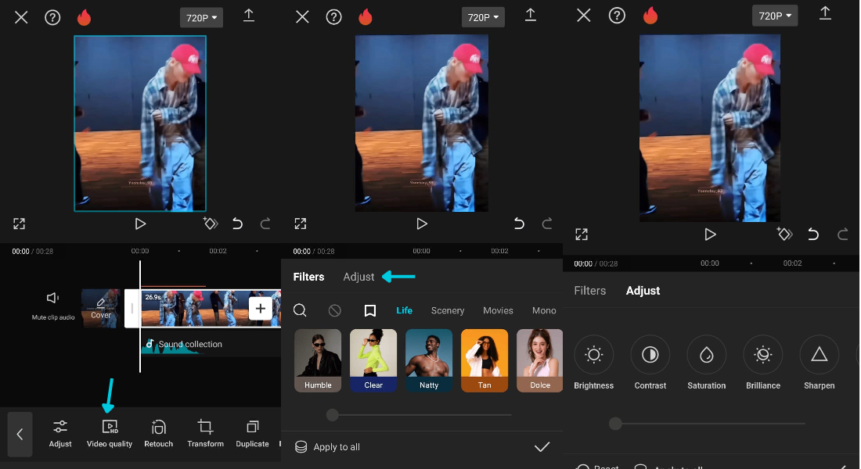Apply the Tan filter

485,360
